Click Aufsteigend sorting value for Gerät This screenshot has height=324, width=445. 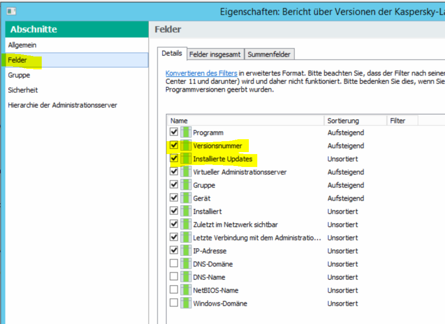(x=346, y=198)
